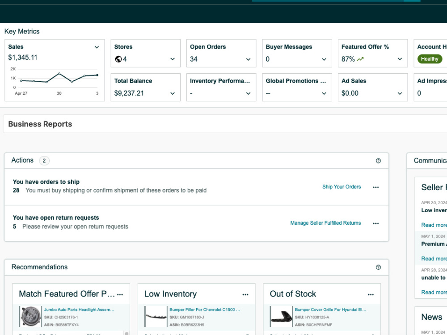Open Low Inventory card options menu
The image size is (447, 335).
point(245,294)
